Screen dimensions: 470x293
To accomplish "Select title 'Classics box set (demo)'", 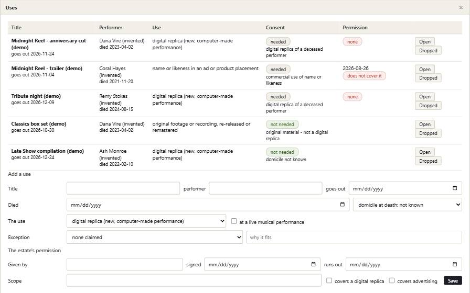I will [39, 124].
